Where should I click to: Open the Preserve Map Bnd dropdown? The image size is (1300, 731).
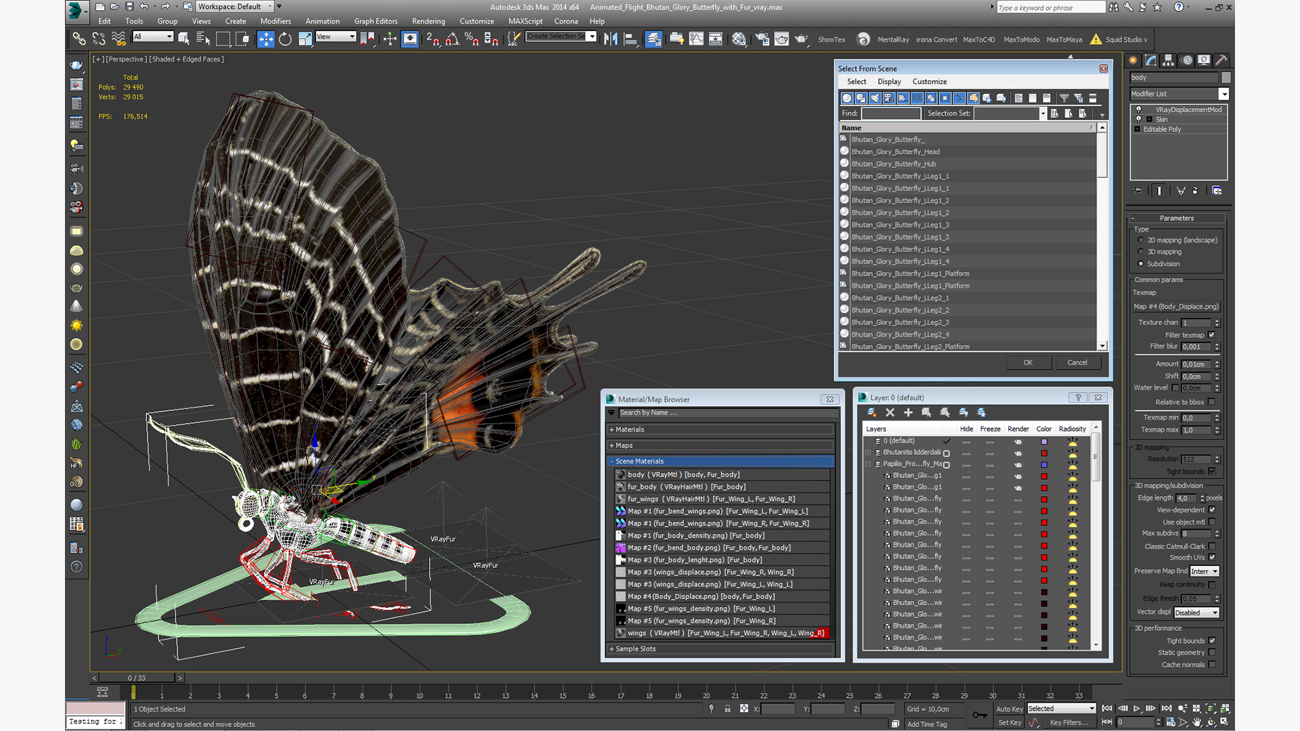pyautogui.click(x=1205, y=571)
